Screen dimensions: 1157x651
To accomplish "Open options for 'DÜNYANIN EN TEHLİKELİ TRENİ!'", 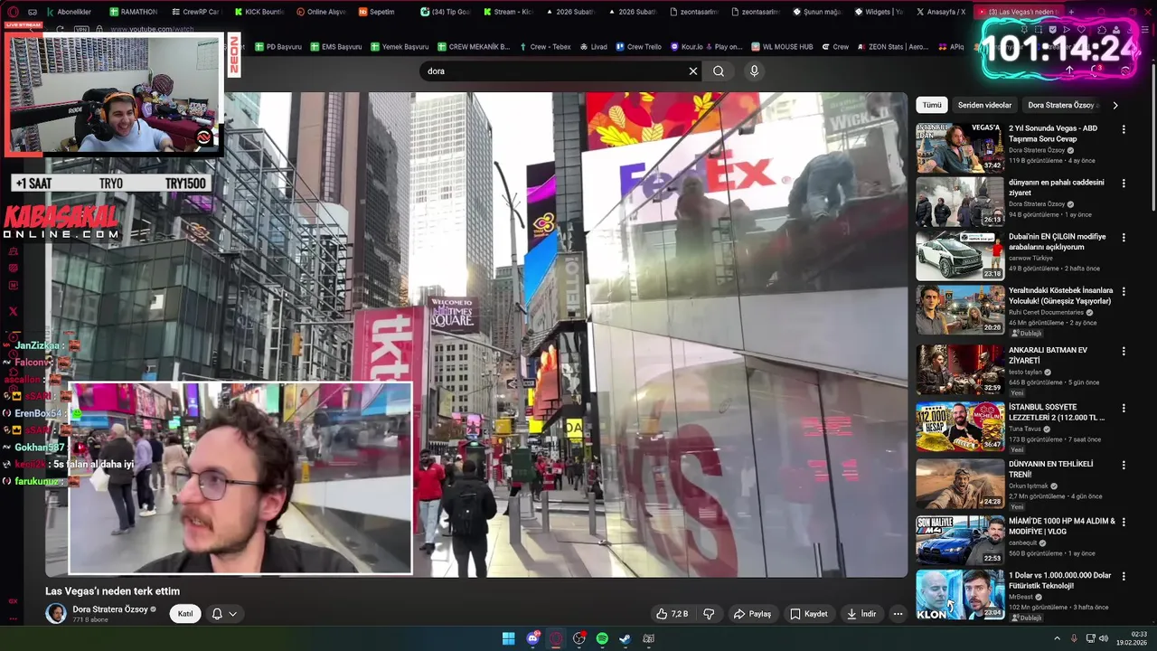I will pyautogui.click(x=1124, y=465).
